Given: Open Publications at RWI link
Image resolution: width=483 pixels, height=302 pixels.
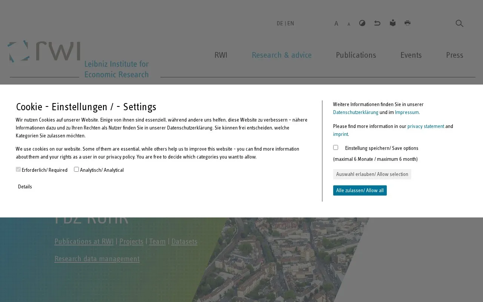Looking at the screenshot, I should (84, 242).
